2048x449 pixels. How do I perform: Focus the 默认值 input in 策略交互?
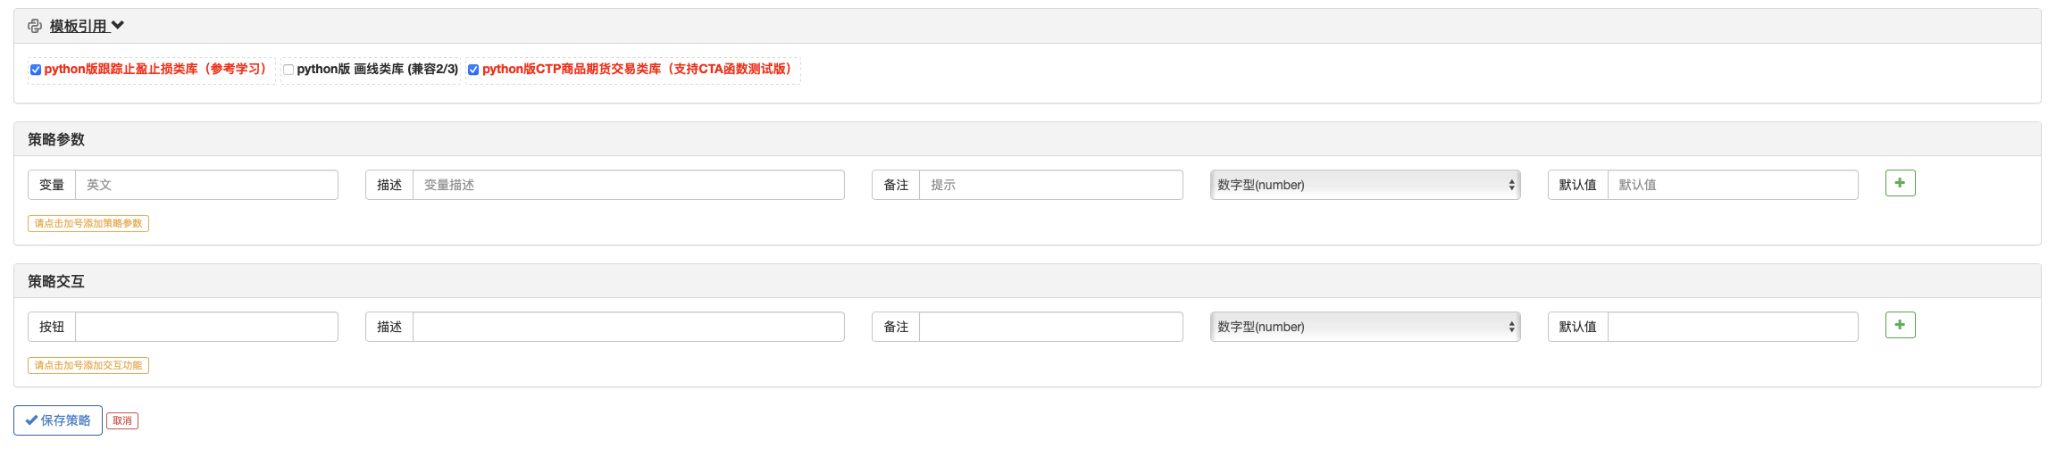1732,327
